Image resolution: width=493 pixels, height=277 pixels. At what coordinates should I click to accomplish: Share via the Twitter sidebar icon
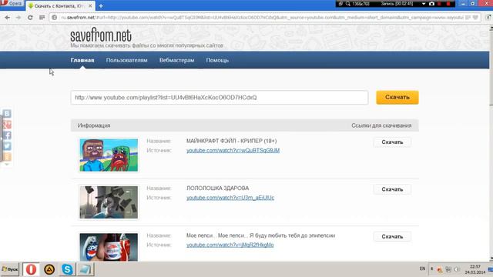7,146
